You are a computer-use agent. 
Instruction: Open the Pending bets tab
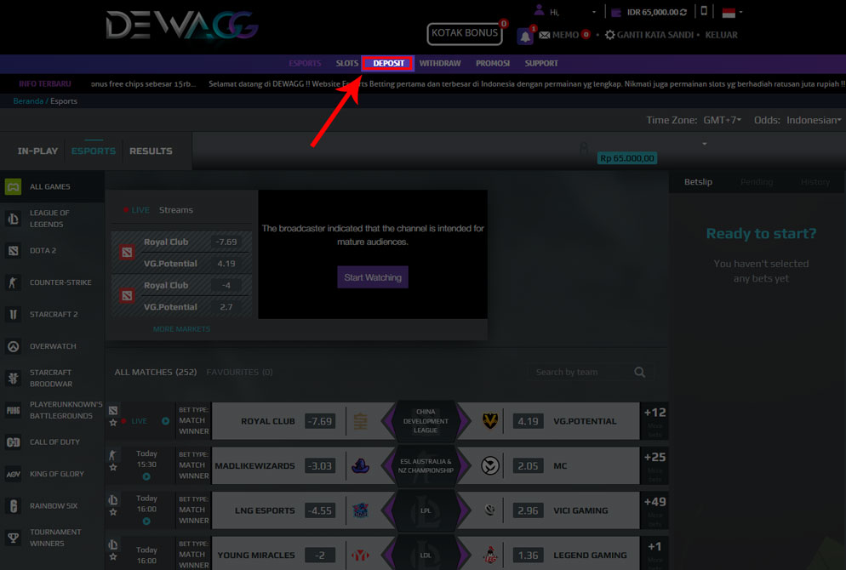tap(757, 182)
